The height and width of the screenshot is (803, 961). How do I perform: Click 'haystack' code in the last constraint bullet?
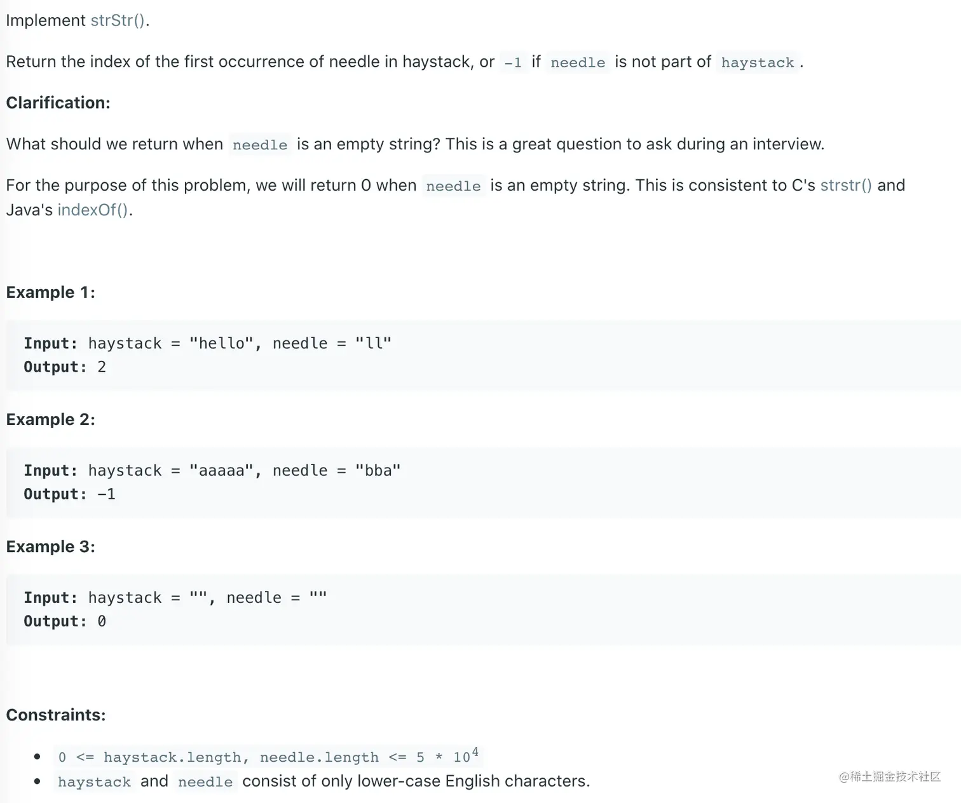point(94,782)
